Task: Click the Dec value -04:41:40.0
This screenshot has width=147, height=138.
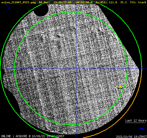Action: pos(83,2)
